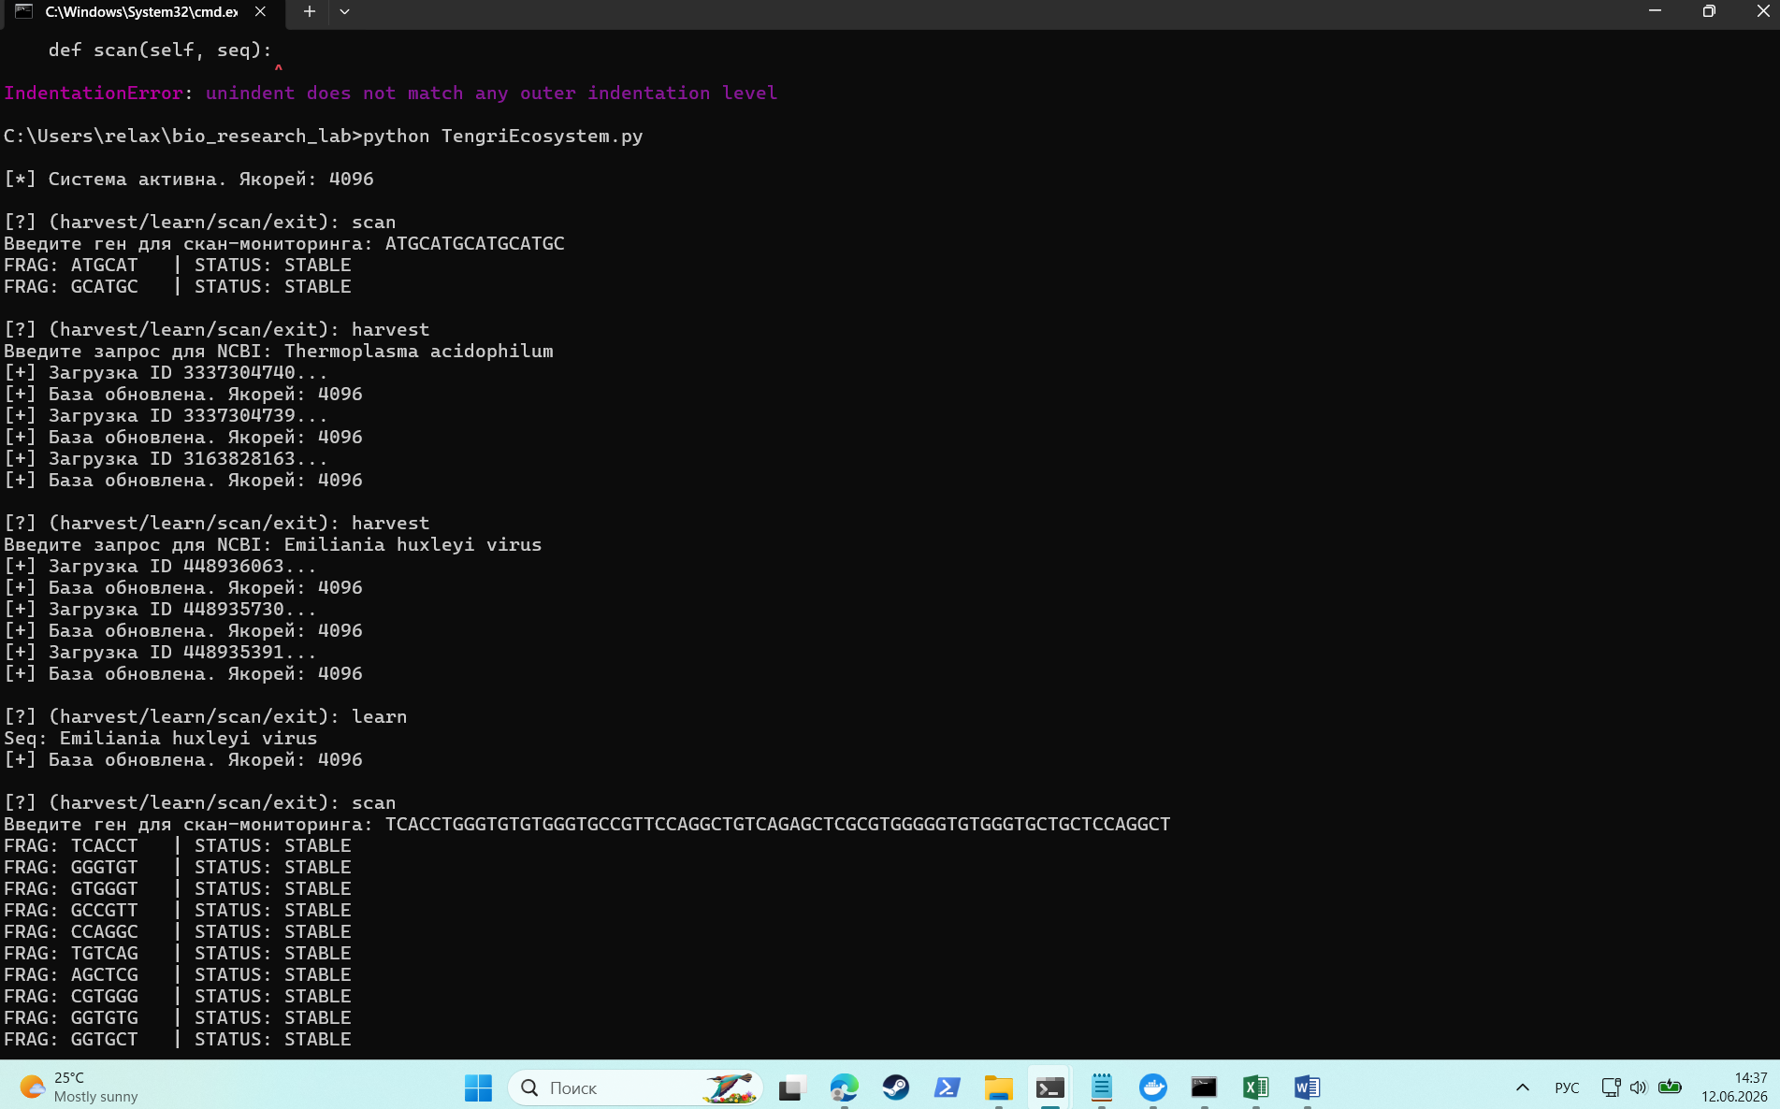Click the line Загрузка ID 448936063
Viewport: 1780px width, 1109px height.
click(160, 567)
